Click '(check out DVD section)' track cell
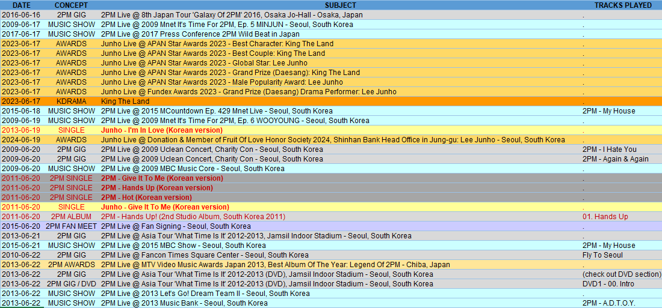The image size is (662, 308). coord(622,274)
